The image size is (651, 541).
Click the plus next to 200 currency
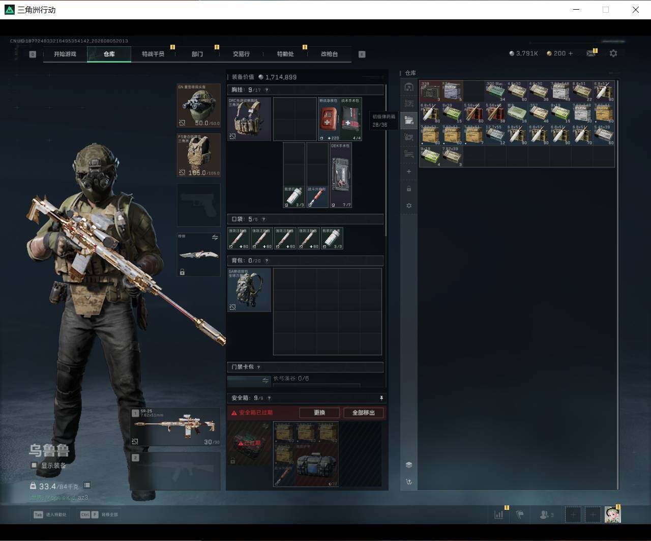pos(571,53)
